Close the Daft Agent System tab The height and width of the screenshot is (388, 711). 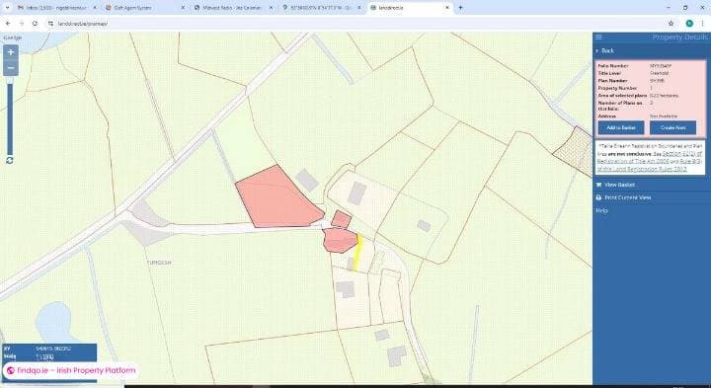pyautogui.click(x=183, y=8)
